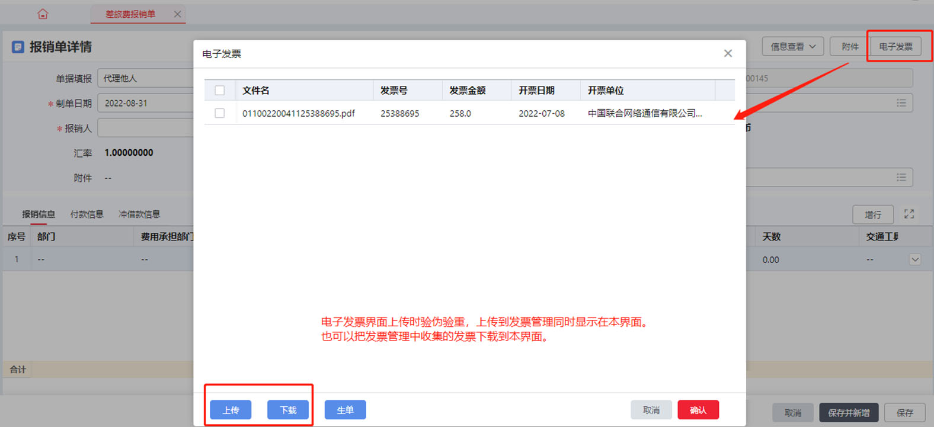Switch to 报销信息 tab

point(39,214)
